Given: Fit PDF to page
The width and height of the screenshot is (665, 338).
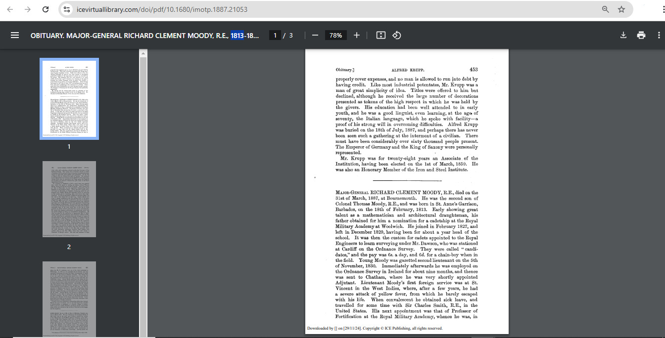Looking at the screenshot, I should click(380, 35).
